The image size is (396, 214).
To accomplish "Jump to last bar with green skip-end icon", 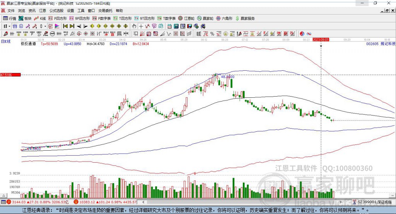I will coord(72,26).
